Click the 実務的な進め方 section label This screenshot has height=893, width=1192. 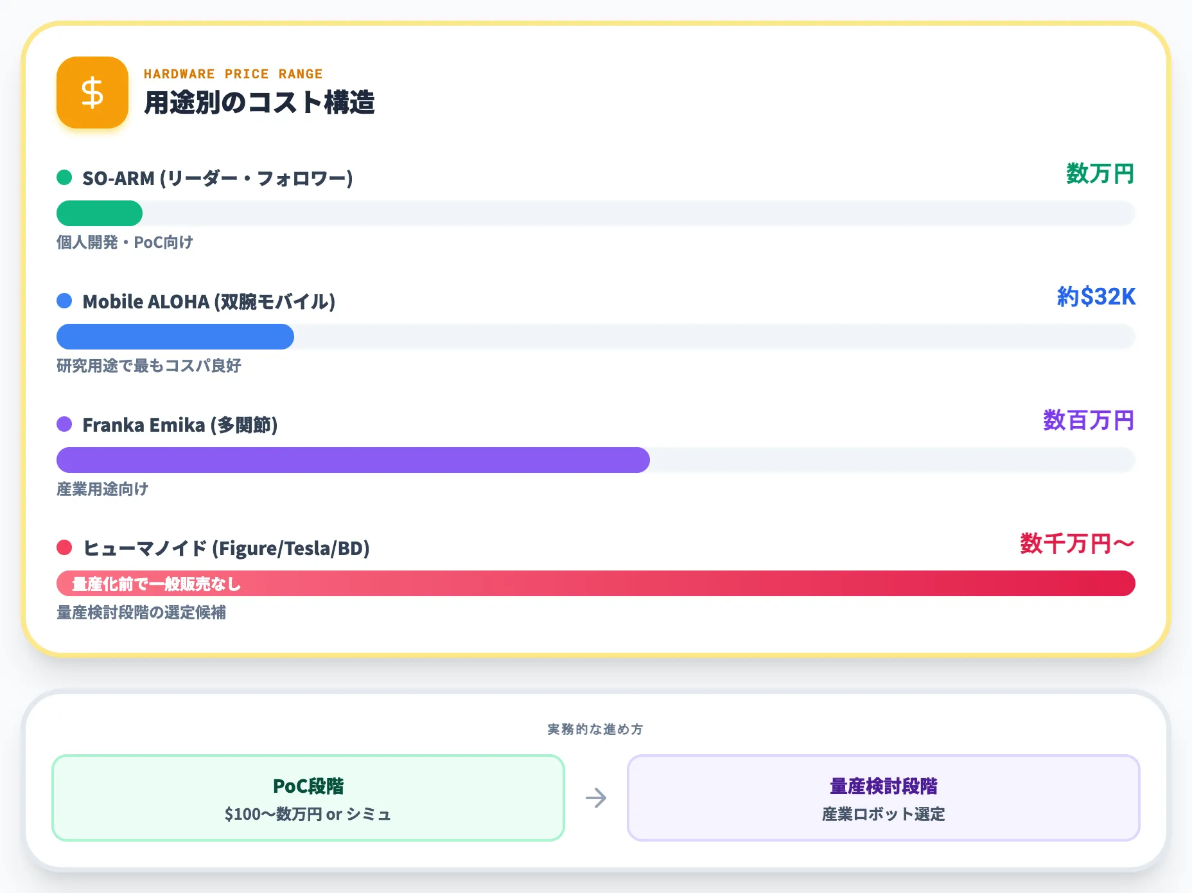point(595,729)
